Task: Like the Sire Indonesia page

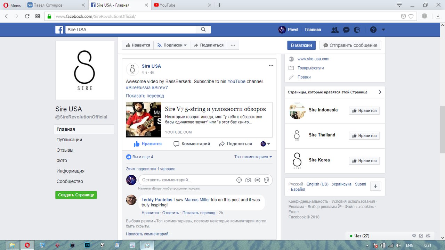Action: [364, 111]
